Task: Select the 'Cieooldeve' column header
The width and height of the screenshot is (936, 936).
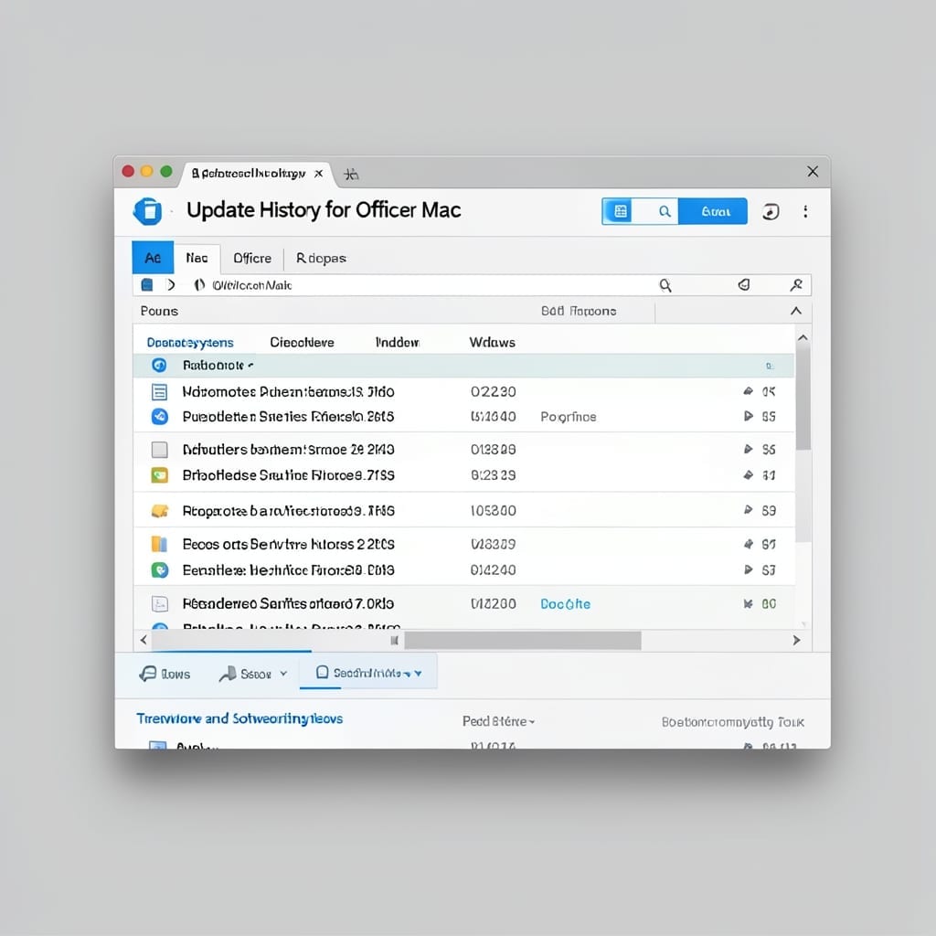Action: point(302,342)
